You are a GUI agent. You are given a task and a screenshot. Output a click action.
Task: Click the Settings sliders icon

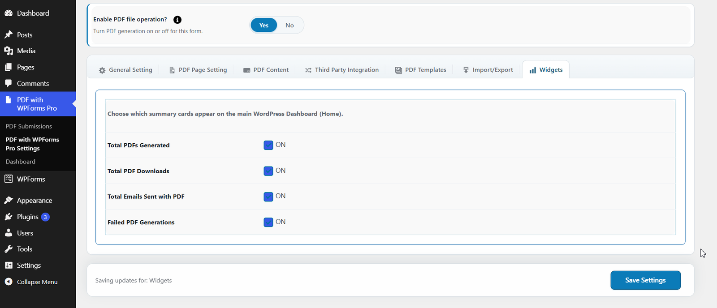9,265
